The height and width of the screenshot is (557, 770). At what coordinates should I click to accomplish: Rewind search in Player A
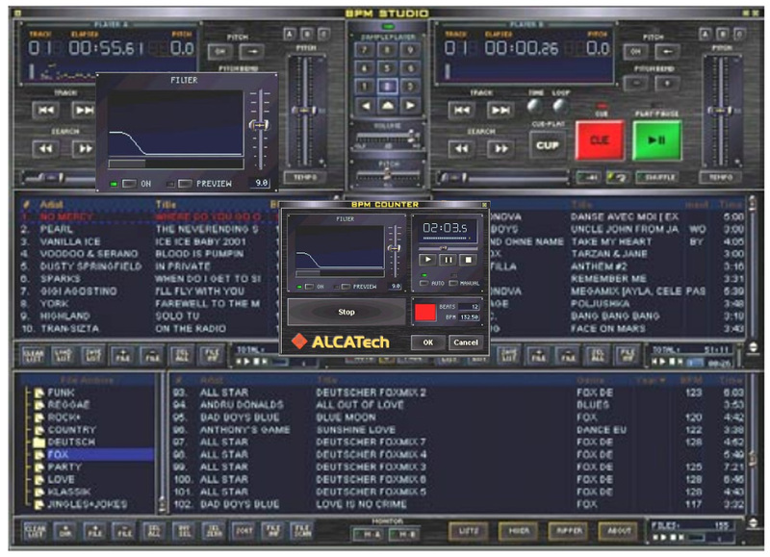pos(45,148)
